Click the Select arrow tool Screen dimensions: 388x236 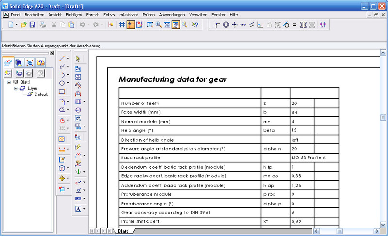(x=78, y=59)
